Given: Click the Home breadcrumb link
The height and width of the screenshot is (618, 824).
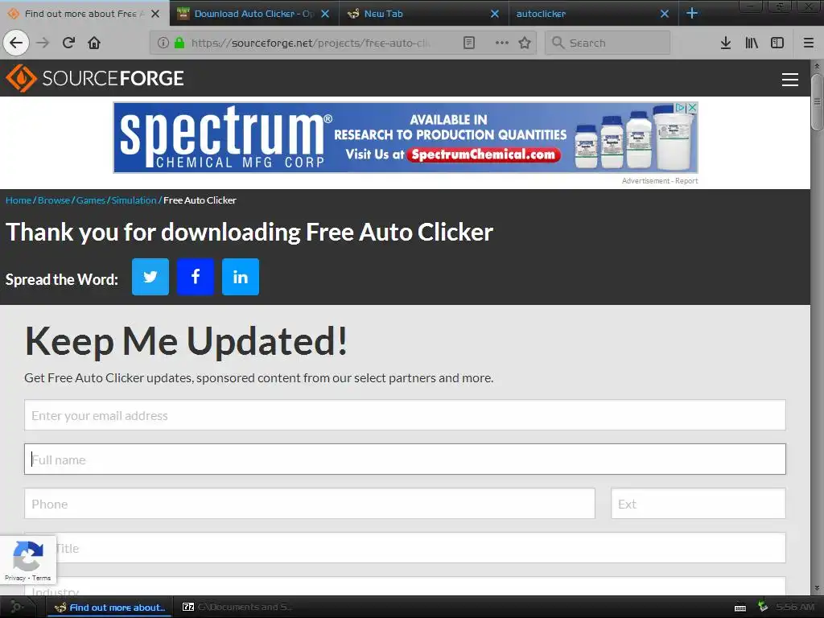Looking at the screenshot, I should (19, 200).
